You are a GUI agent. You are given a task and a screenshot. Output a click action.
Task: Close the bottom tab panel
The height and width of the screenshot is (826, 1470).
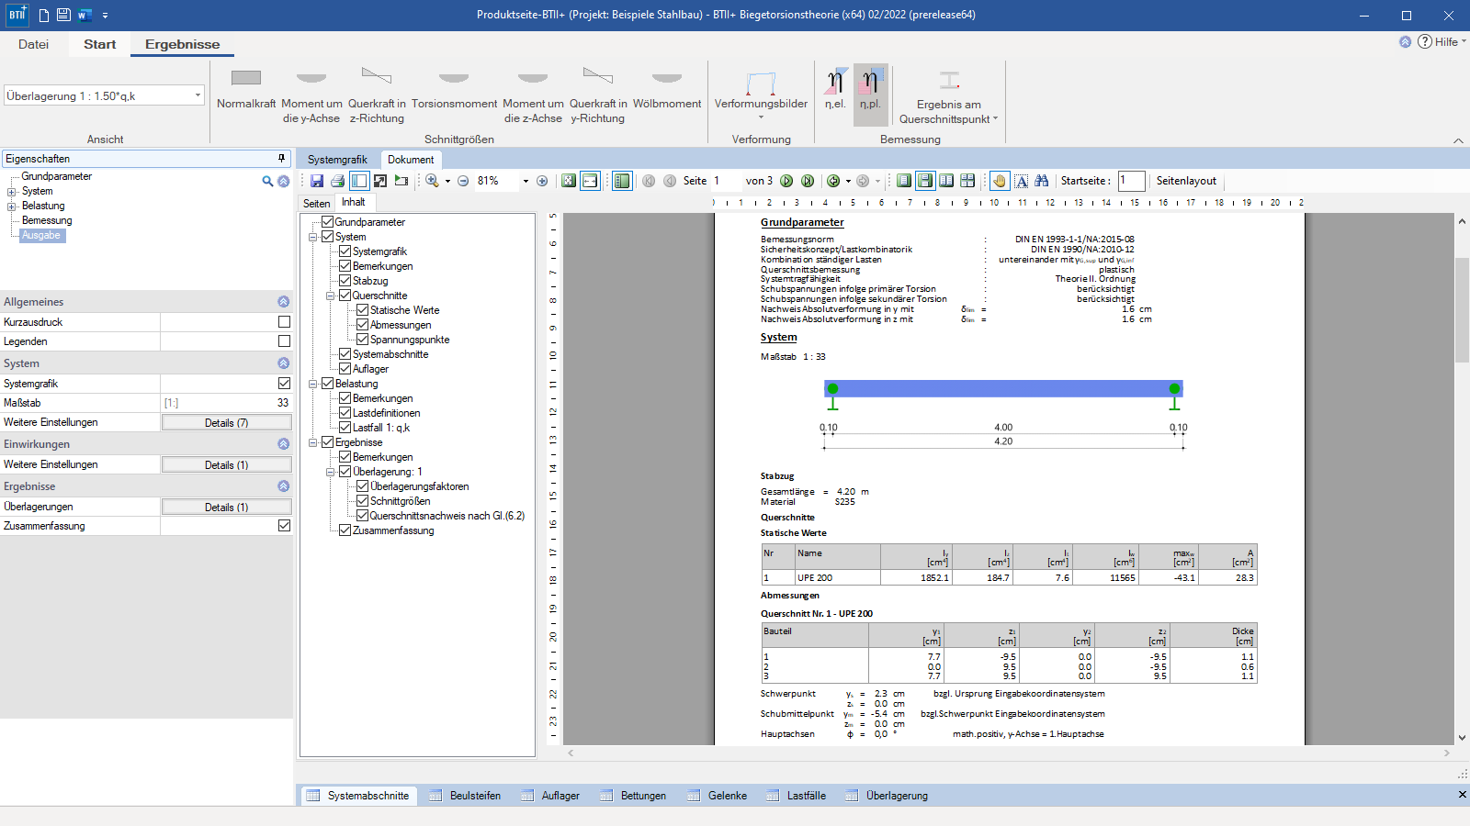coord(1462,795)
